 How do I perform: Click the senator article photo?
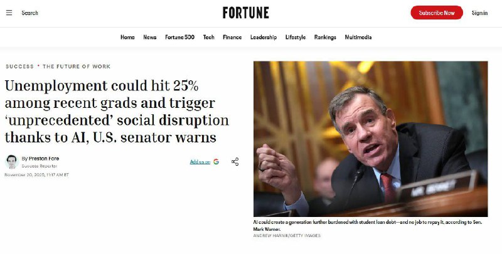[370, 139]
